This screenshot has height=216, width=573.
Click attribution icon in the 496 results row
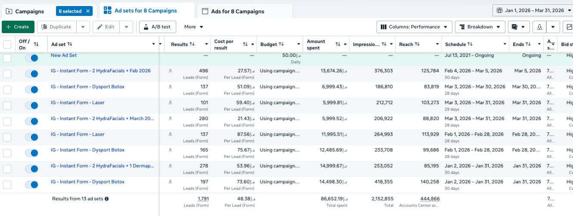[x=170, y=71]
